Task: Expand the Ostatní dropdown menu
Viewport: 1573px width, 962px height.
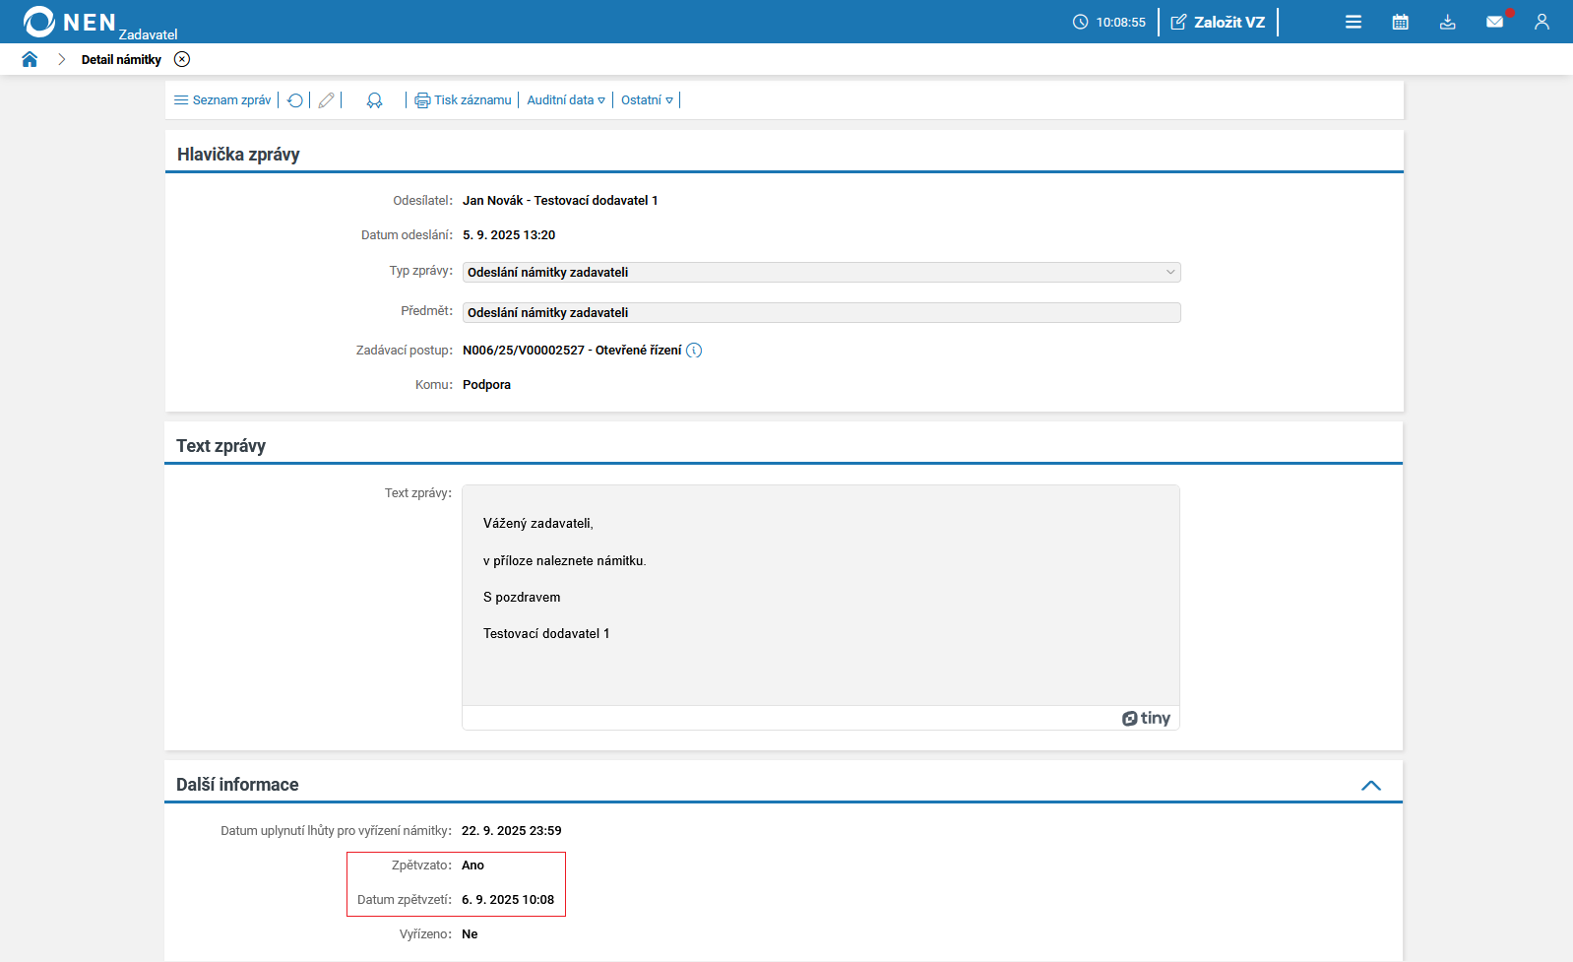Action: (x=647, y=100)
